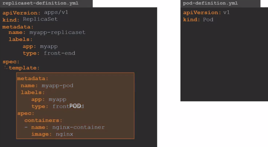This screenshot has width=268, height=147.
Task: Click the nginx image value
Action: pyautogui.click(x=64, y=134)
